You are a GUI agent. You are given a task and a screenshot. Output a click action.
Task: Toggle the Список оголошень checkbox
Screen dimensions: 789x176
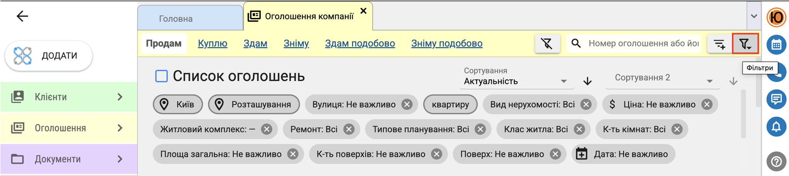(161, 76)
